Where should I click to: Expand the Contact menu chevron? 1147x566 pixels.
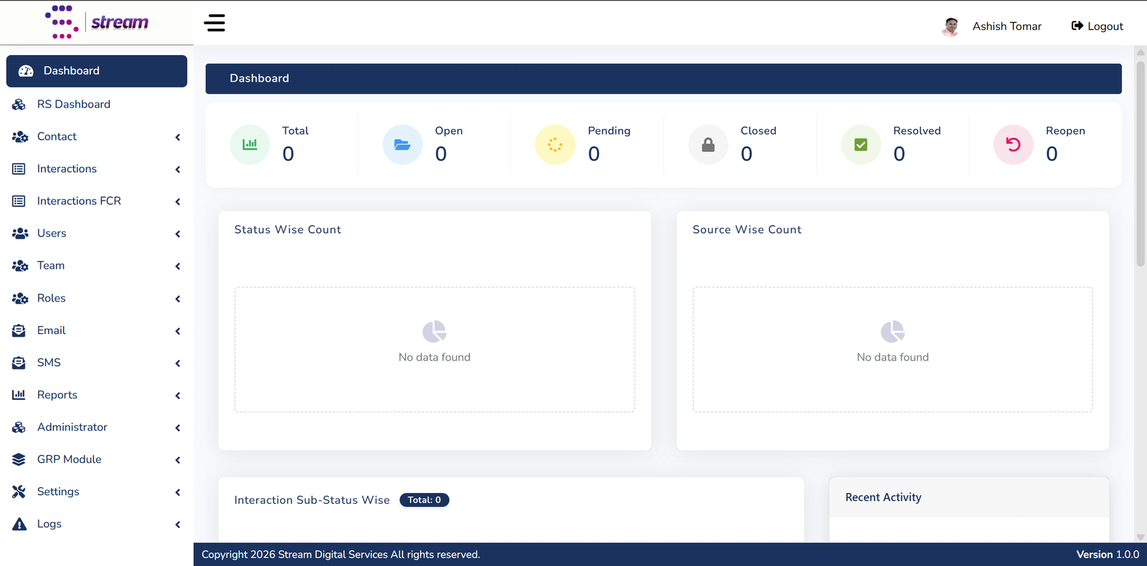click(178, 137)
